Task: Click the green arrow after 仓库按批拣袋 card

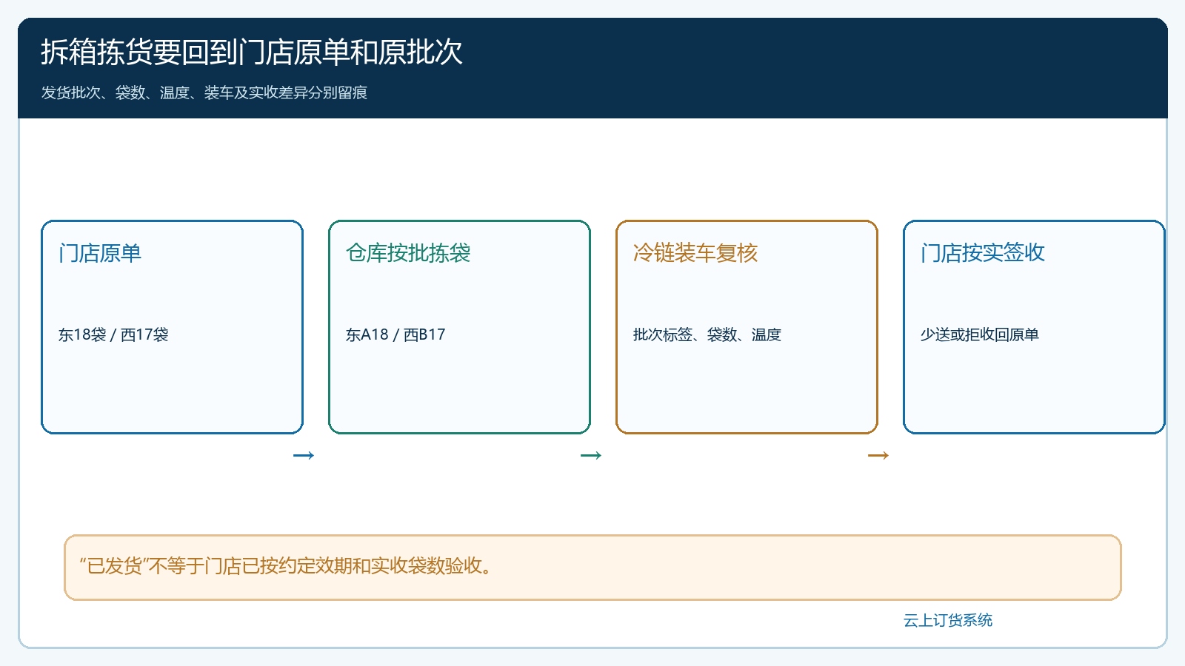Action: 591,455
